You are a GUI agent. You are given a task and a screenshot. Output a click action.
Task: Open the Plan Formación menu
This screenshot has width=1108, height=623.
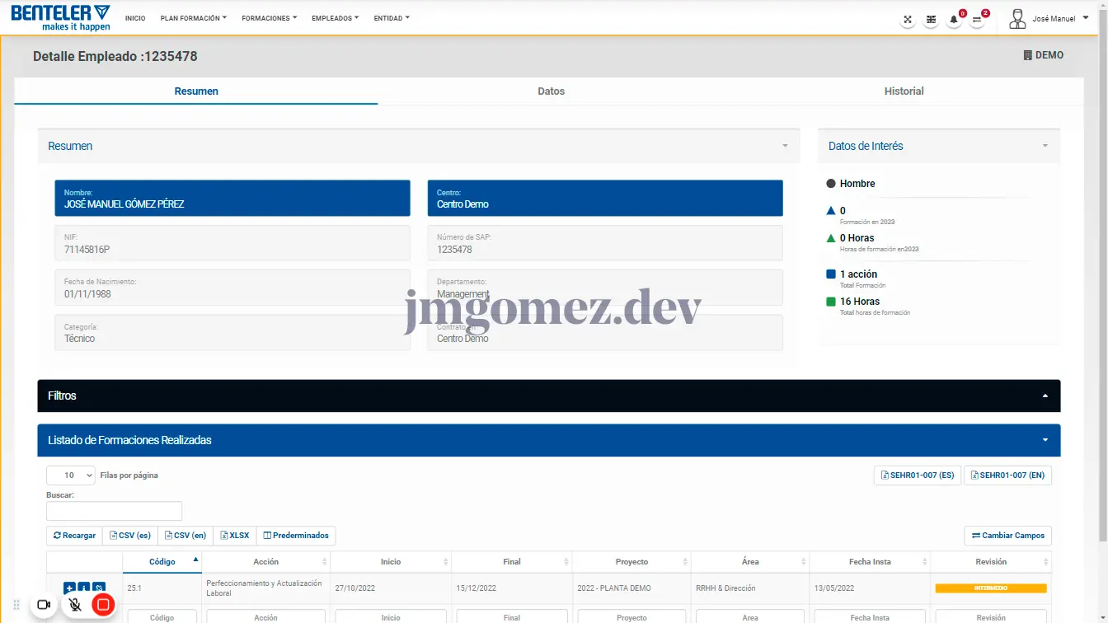tap(193, 18)
